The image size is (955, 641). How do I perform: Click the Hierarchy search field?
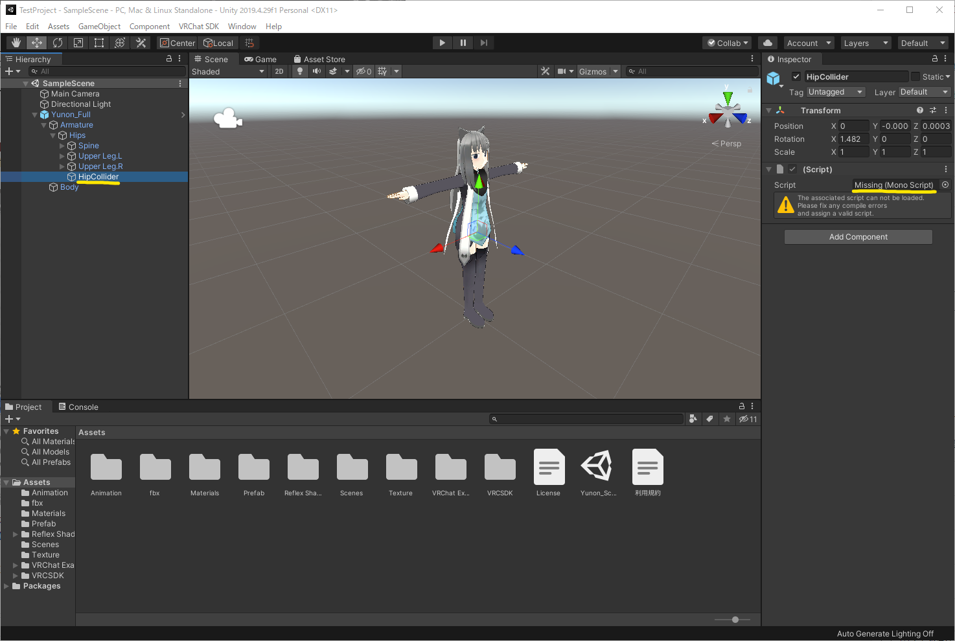107,71
